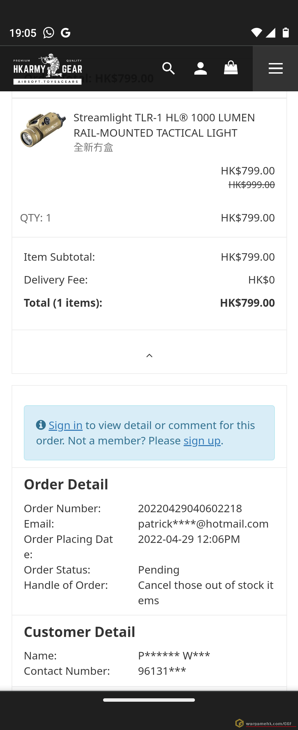Tap the search magnifier icon
298x730 pixels.
168,69
